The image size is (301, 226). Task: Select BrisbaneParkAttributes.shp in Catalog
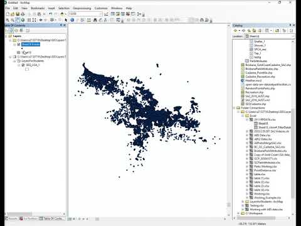pyautogui.click(x=261, y=69)
